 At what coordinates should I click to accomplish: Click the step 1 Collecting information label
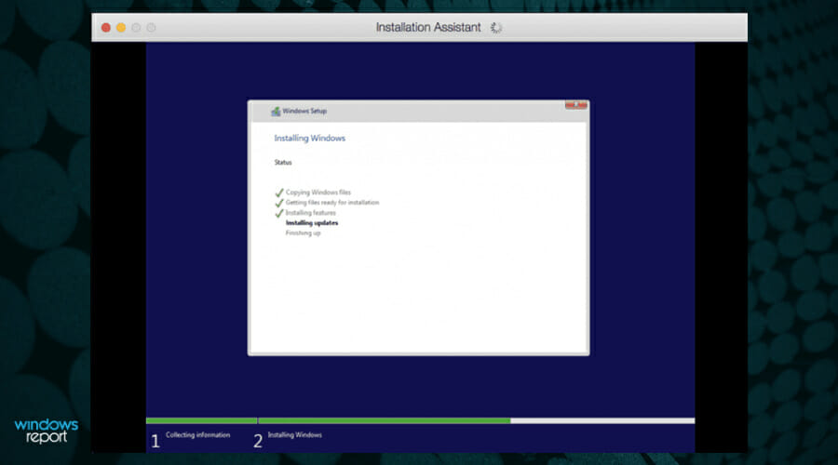(x=197, y=435)
